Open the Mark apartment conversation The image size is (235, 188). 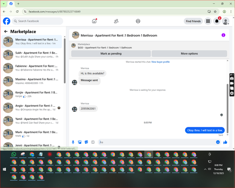(x=32, y=134)
